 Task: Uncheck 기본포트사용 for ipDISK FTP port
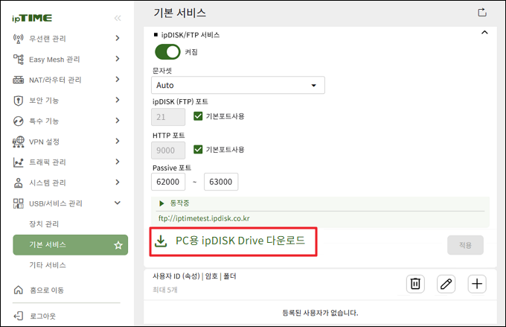[x=198, y=116]
